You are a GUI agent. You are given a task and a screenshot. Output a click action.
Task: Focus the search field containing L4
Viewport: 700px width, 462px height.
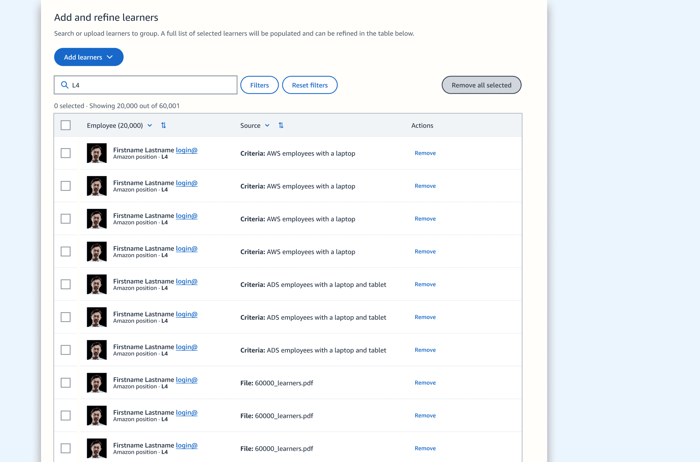tap(150, 85)
